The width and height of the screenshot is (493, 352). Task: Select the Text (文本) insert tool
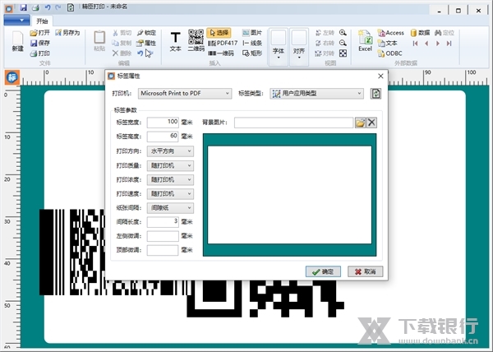pos(175,41)
